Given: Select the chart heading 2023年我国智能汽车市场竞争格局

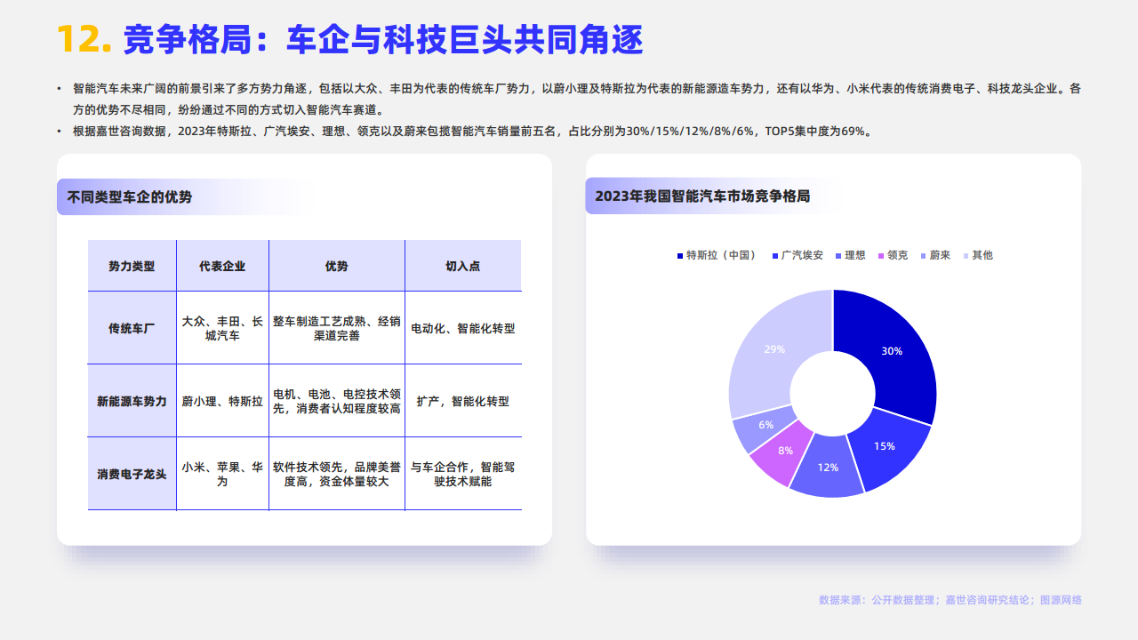Looking at the screenshot, I should (702, 196).
